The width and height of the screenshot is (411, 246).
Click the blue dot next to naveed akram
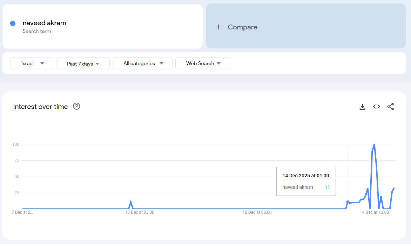click(13, 23)
